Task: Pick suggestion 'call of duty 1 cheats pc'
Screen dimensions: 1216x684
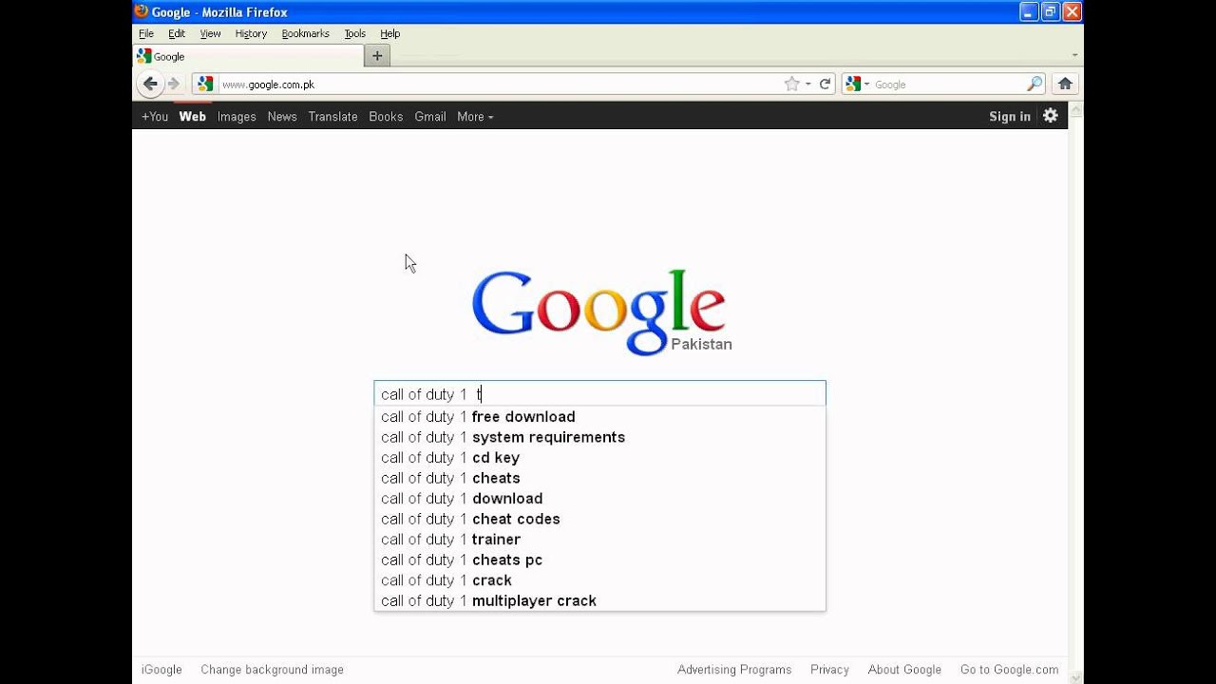Action: click(599, 560)
